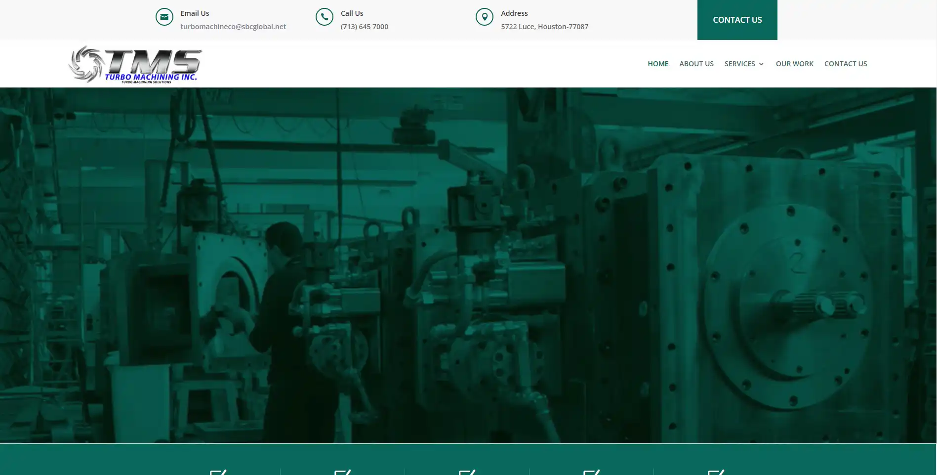Click the 5722 Luce, Houston address text
Viewport: 937px width, 475px height.
click(544, 27)
